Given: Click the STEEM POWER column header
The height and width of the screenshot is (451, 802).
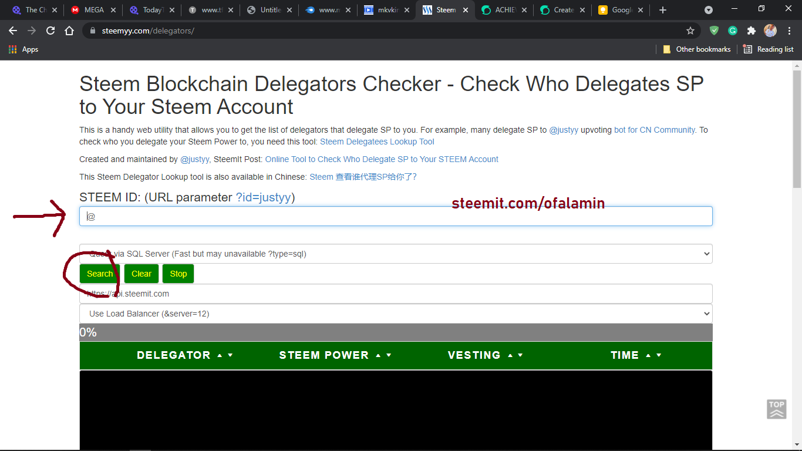Looking at the screenshot, I should [x=324, y=355].
